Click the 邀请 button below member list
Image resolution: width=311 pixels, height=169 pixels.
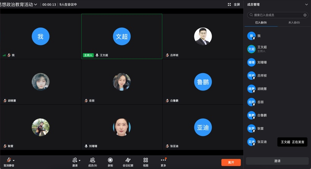click(277, 161)
